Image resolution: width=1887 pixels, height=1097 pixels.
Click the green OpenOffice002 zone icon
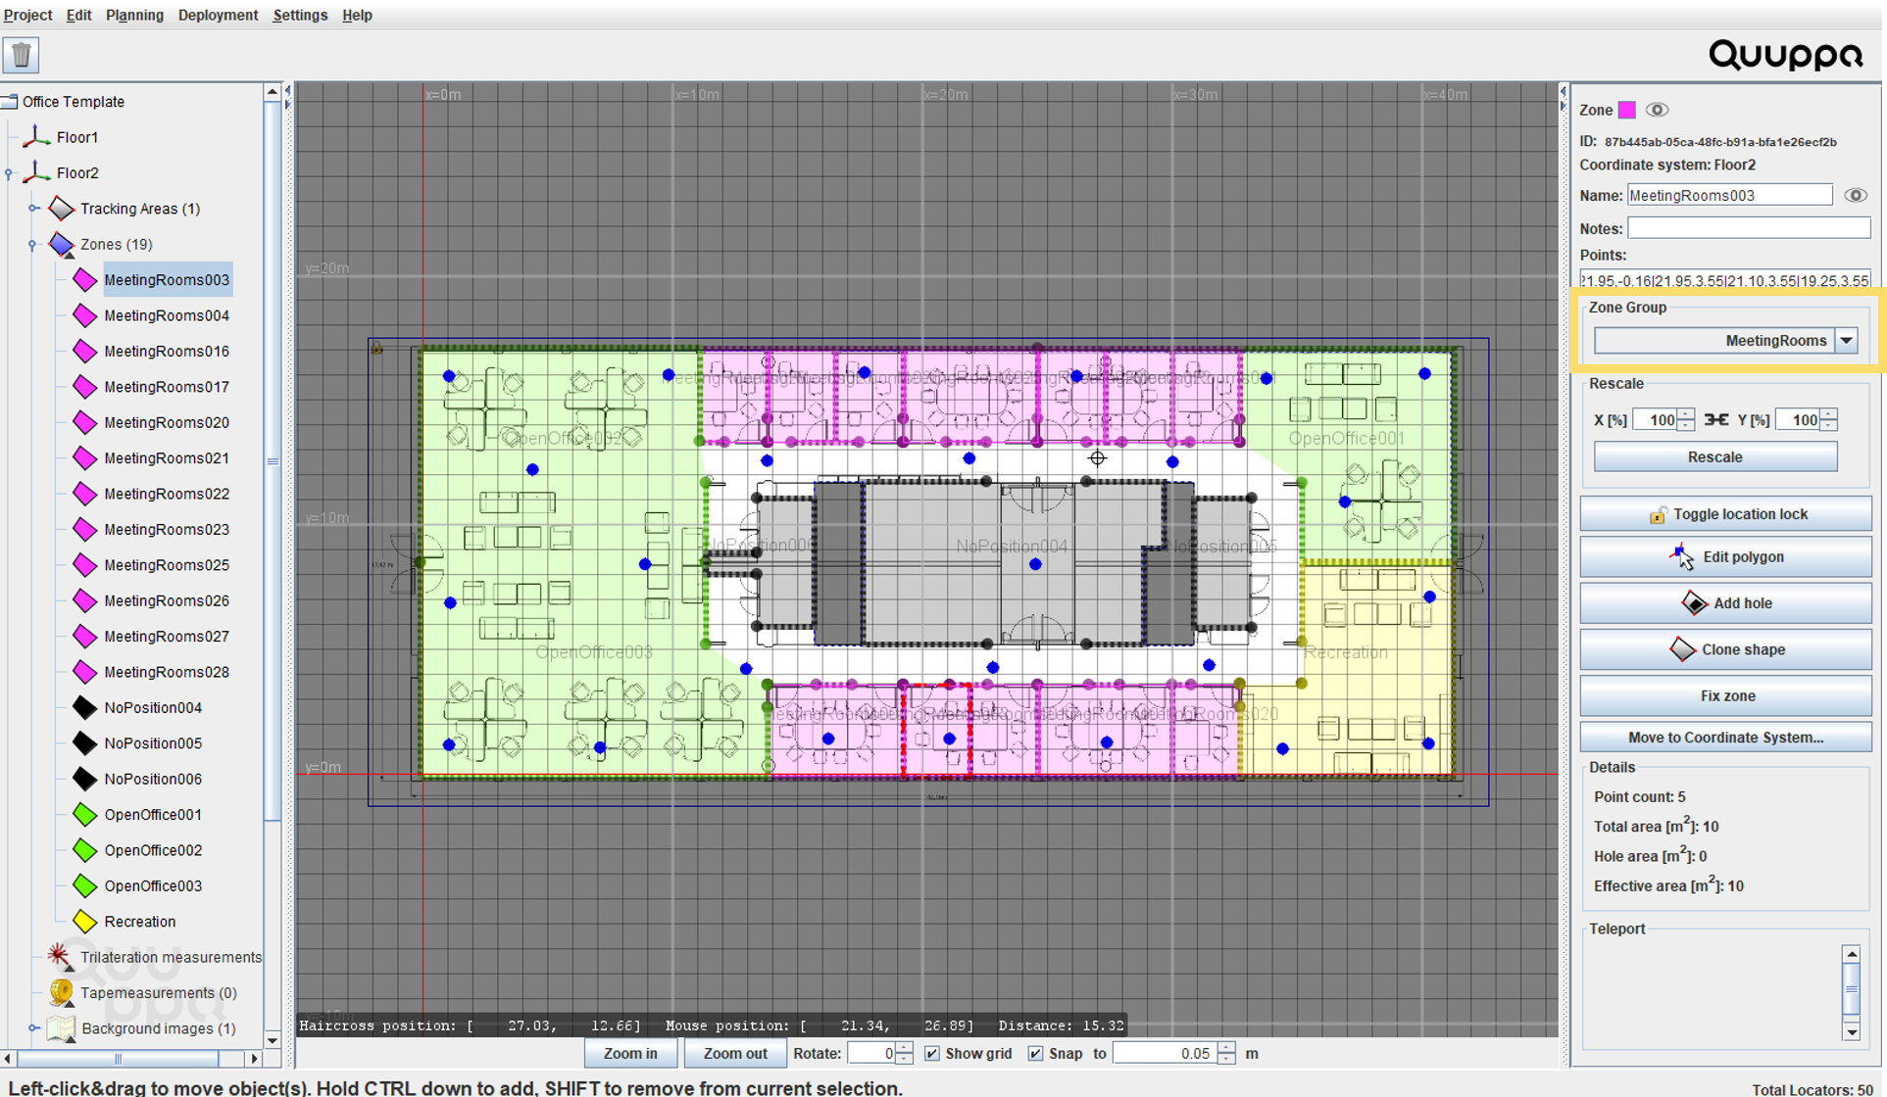85,850
